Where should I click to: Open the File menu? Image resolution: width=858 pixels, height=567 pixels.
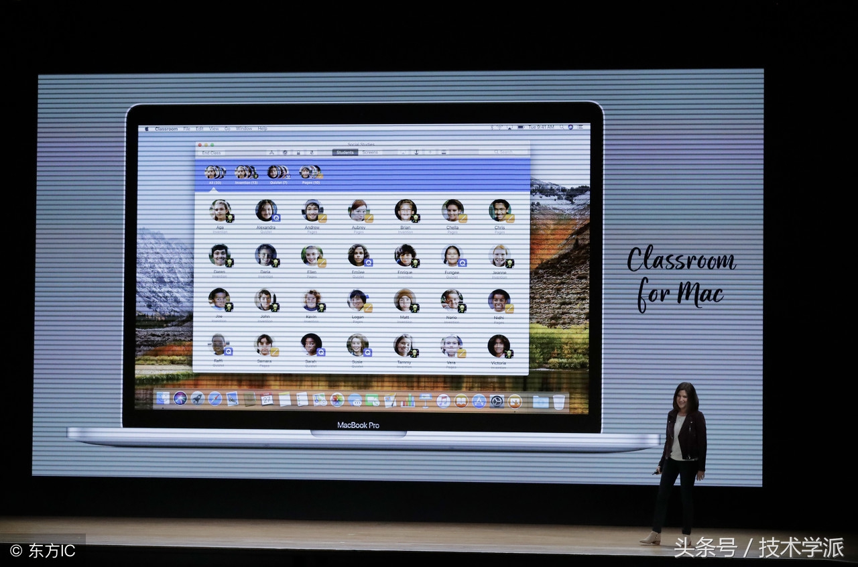tap(187, 129)
